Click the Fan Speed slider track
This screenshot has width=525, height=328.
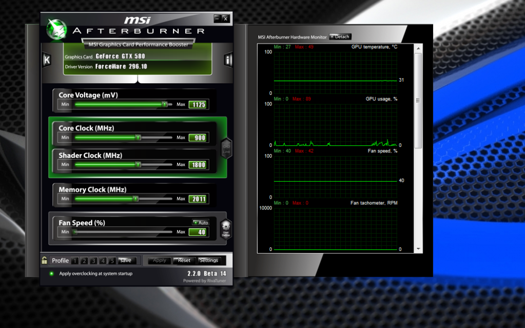[x=124, y=232]
